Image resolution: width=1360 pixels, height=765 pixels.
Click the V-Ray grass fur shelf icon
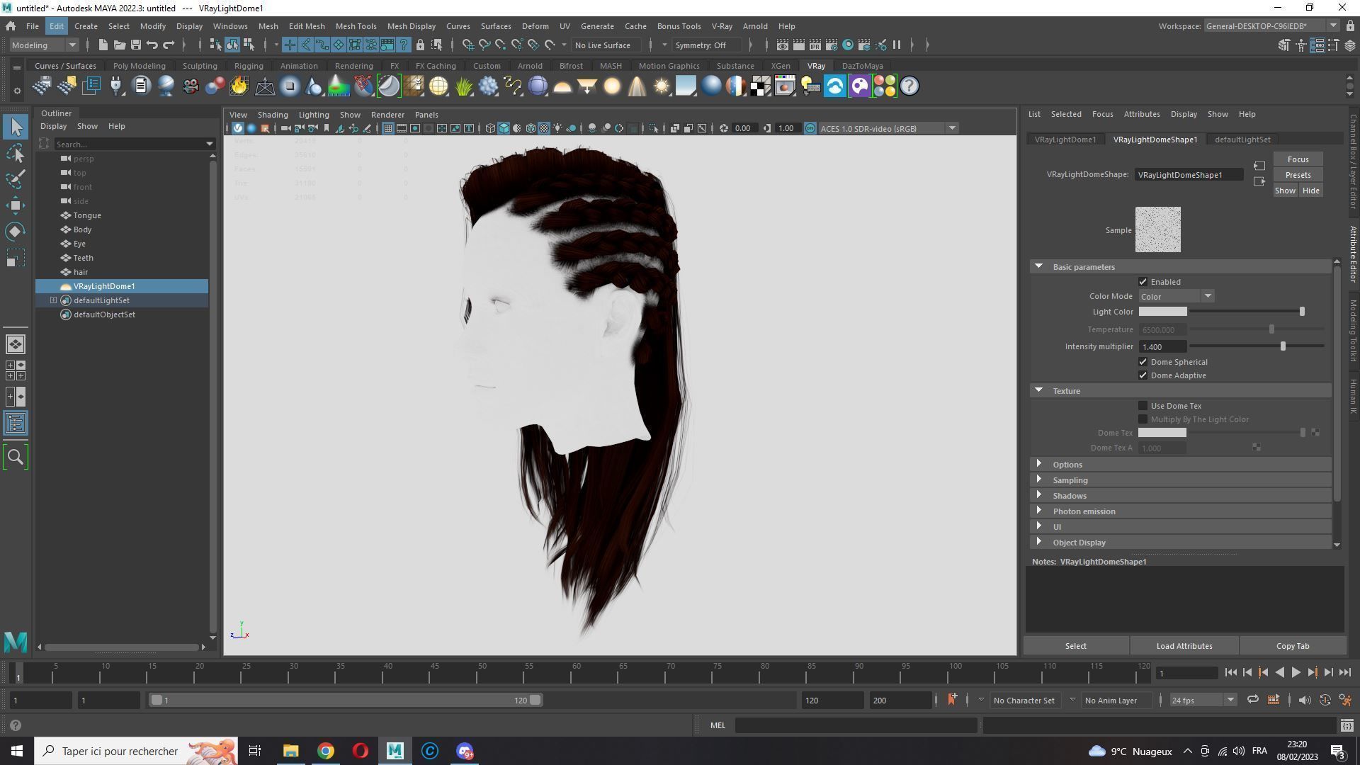[x=463, y=86]
